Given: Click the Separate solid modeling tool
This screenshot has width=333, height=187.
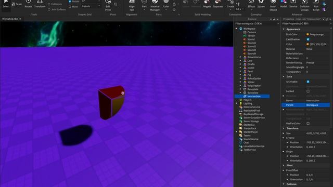Looking at the screenshot, I should click(218, 4).
